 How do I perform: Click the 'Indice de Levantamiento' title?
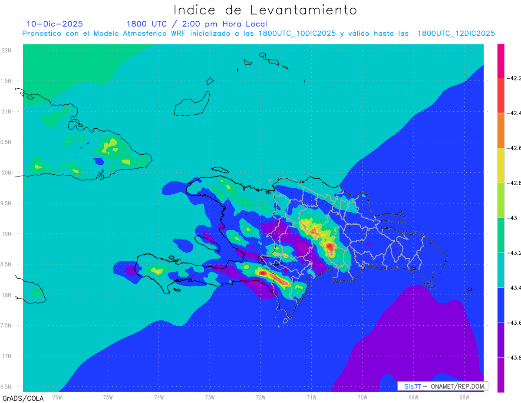coord(265,10)
